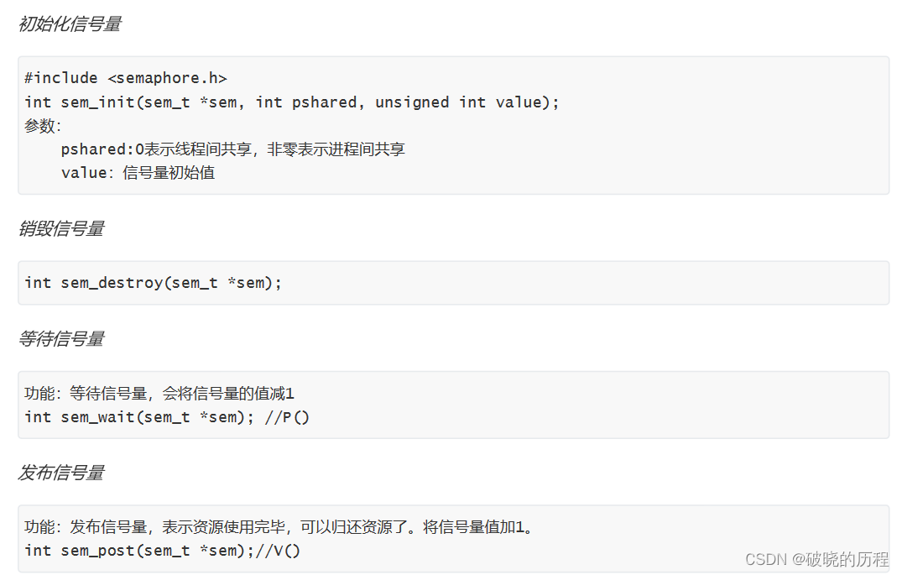The height and width of the screenshot is (575, 902).
Task: Click the //P() comment
Action: point(287,417)
